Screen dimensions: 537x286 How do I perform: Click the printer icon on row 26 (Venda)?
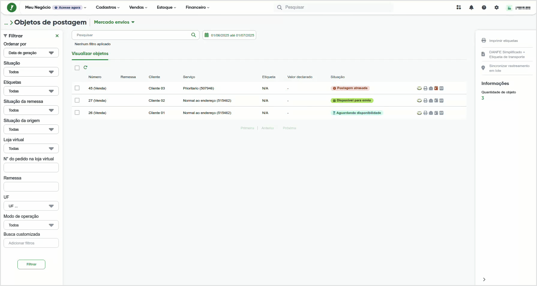tap(425, 113)
